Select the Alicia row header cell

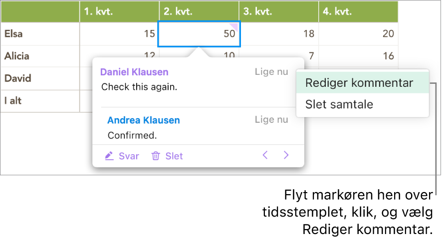40,56
